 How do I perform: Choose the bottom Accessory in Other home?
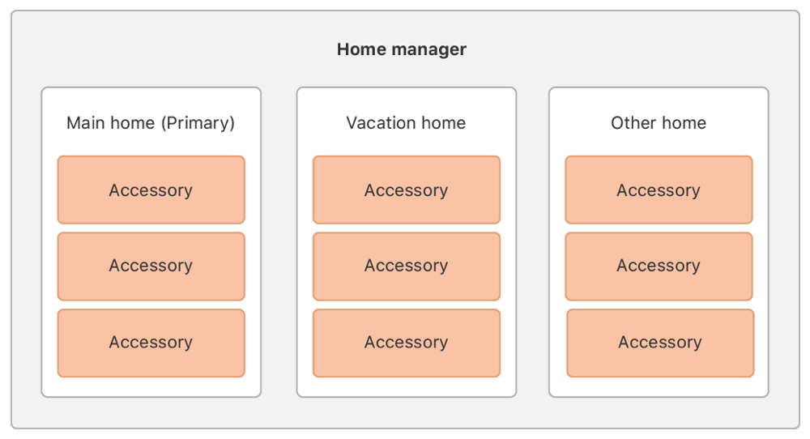(x=660, y=343)
